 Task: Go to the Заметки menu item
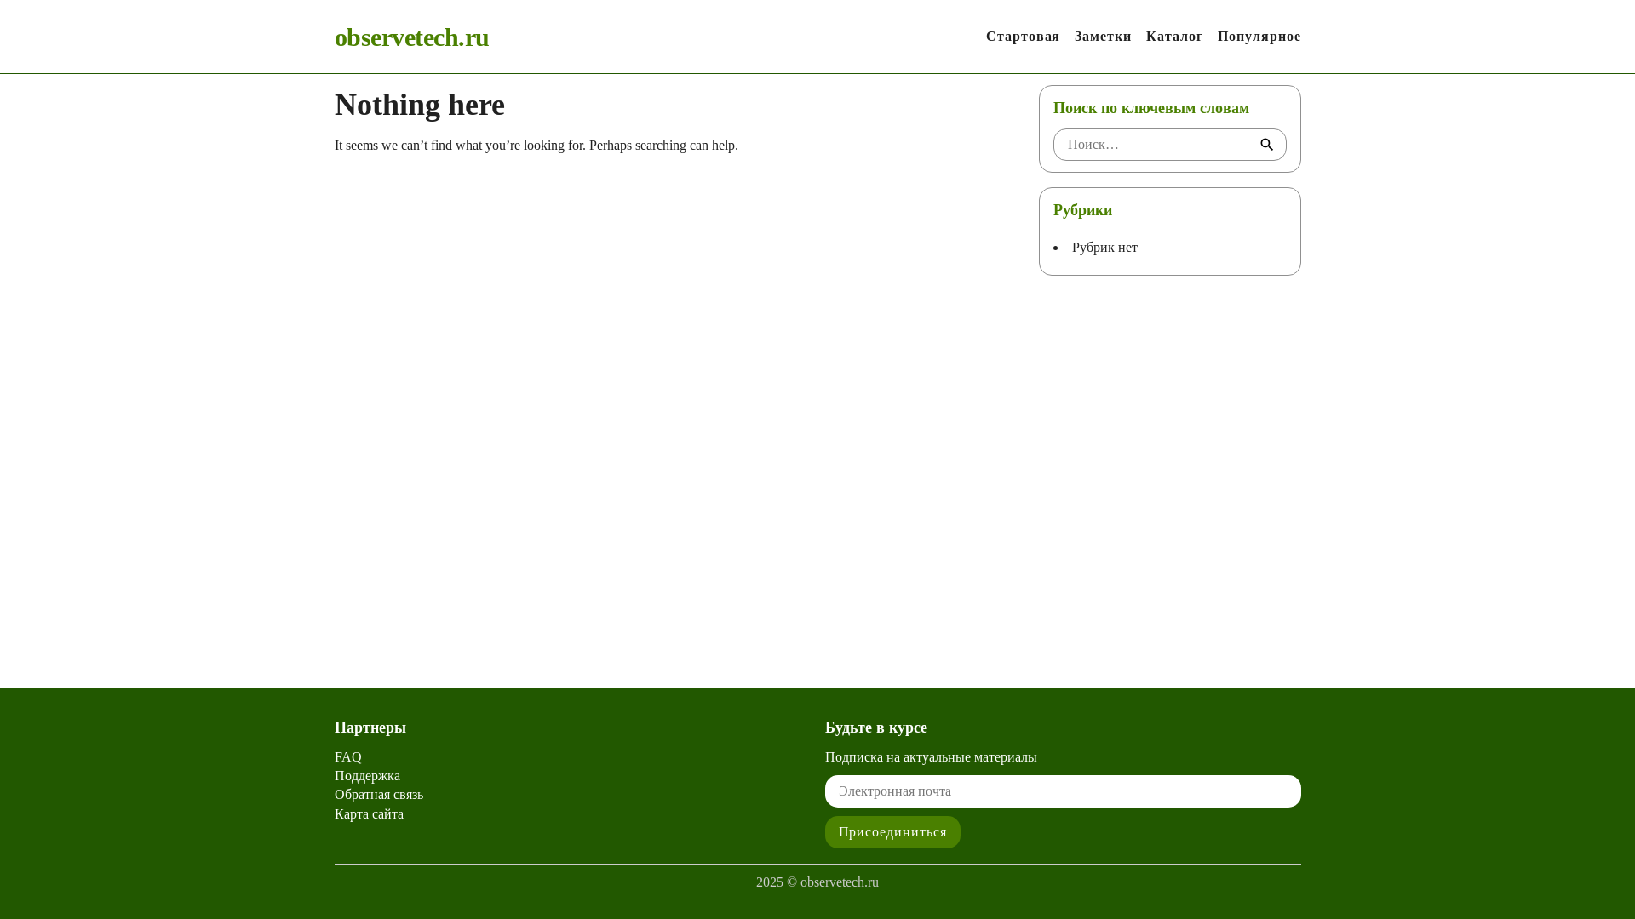coord(1103,37)
